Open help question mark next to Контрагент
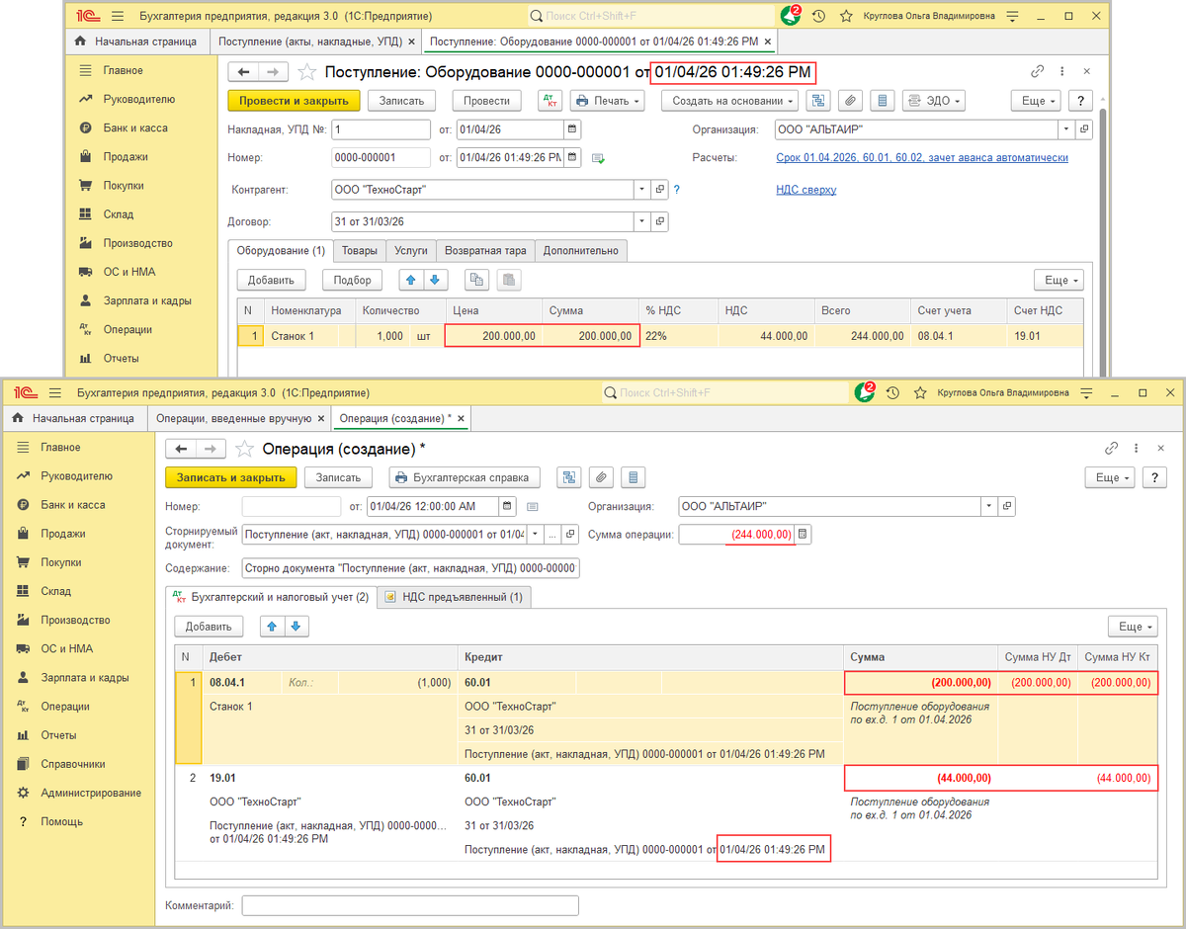The width and height of the screenshot is (1186, 929). pos(677,190)
